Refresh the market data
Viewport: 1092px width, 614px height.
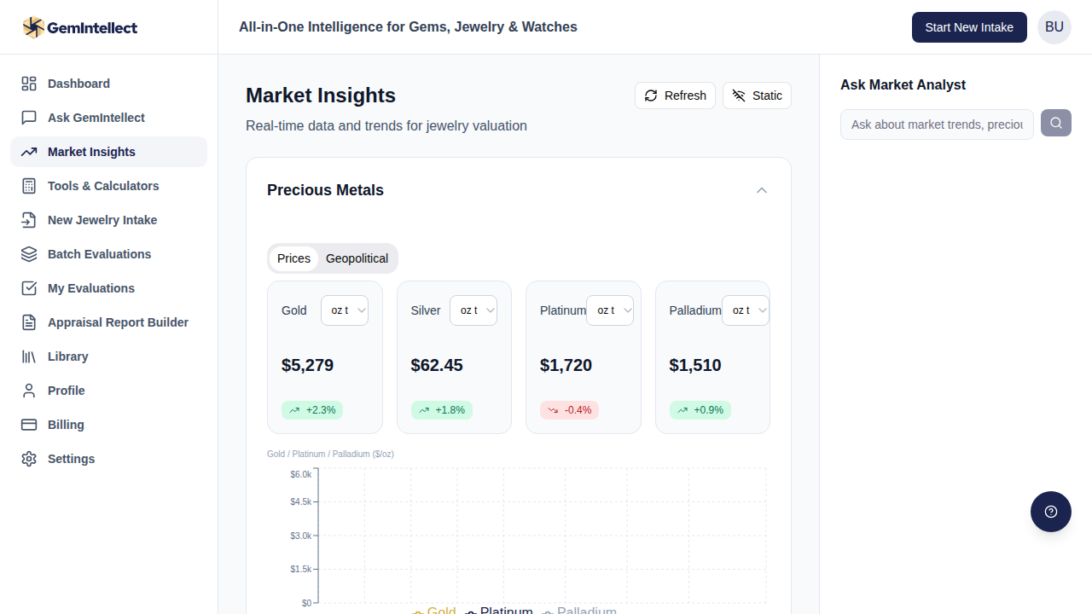(675, 95)
